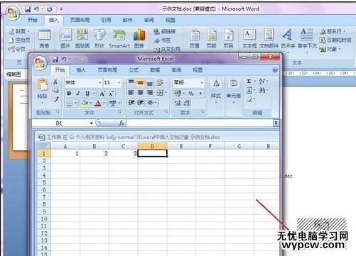Switch to Word Home tab
This screenshot has width=356, height=256.
pos(33,20)
